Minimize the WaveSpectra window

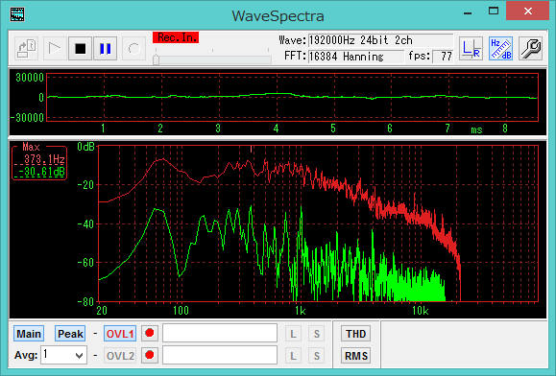pyautogui.click(x=468, y=12)
